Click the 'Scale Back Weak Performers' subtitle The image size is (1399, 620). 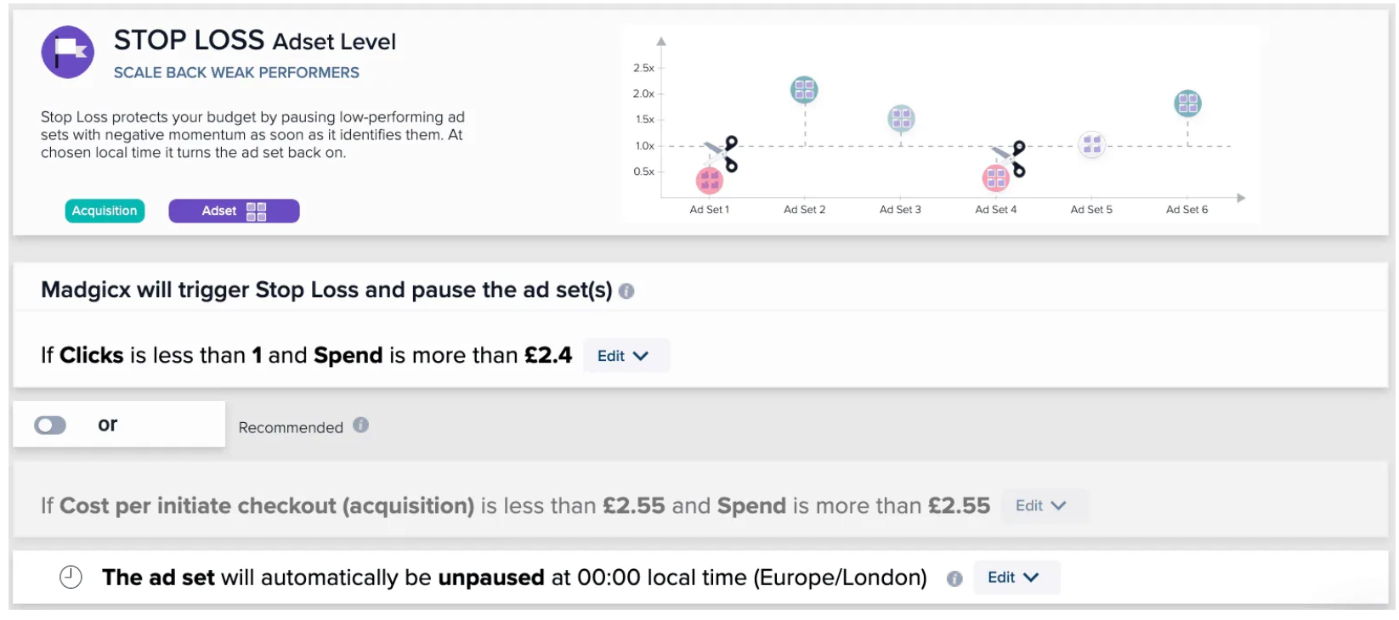(x=236, y=73)
